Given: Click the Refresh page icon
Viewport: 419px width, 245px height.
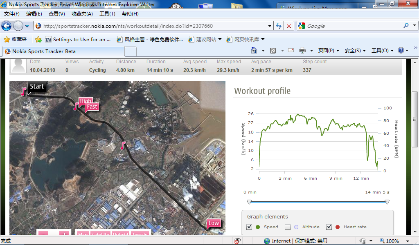Looking at the screenshot, I should tap(279, 26).
